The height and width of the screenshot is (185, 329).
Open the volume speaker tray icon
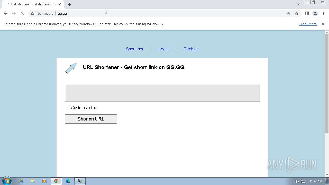(x=297, y=181)
